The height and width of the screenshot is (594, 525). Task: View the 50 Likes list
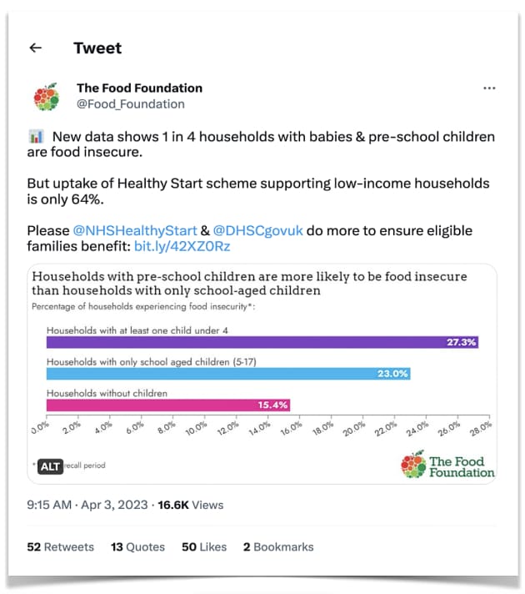204,547
